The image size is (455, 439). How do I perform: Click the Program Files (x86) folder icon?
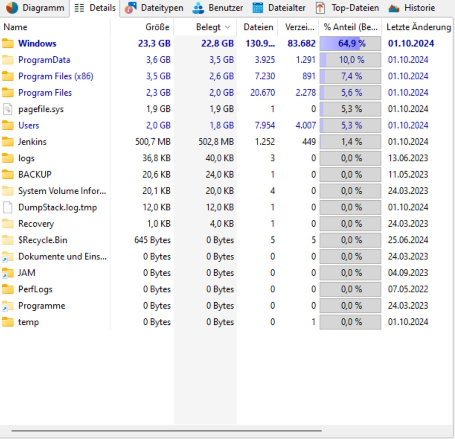pos(7,76)
